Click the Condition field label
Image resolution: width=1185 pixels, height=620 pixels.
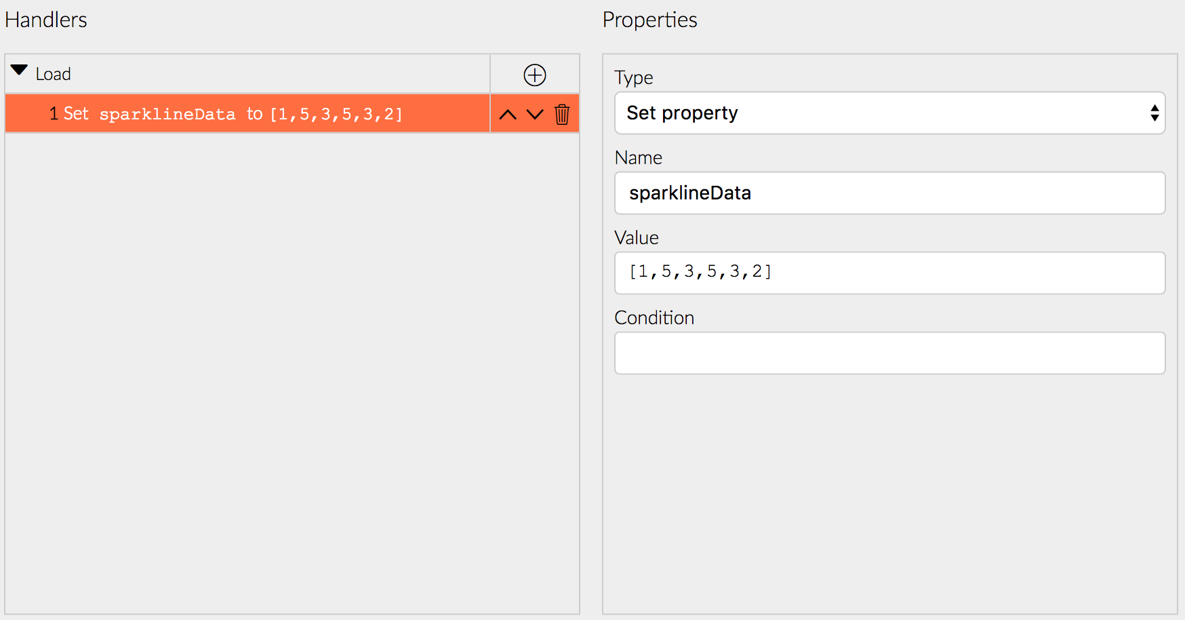pyautogui.click(x=654, y=317)
